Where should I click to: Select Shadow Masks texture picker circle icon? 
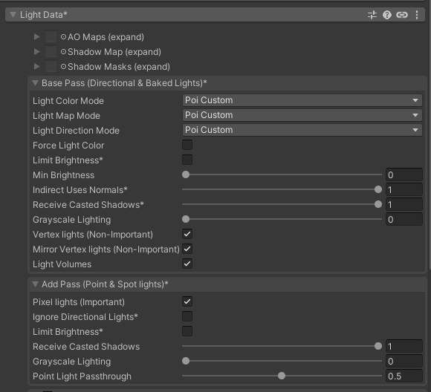click(x=63, y=67)
